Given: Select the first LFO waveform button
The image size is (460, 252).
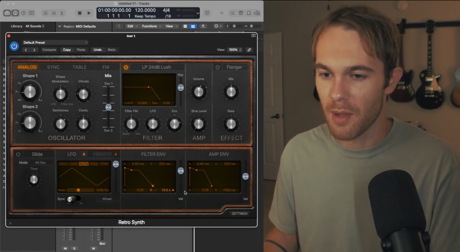Looking at the screenshot, I should 63,164.
